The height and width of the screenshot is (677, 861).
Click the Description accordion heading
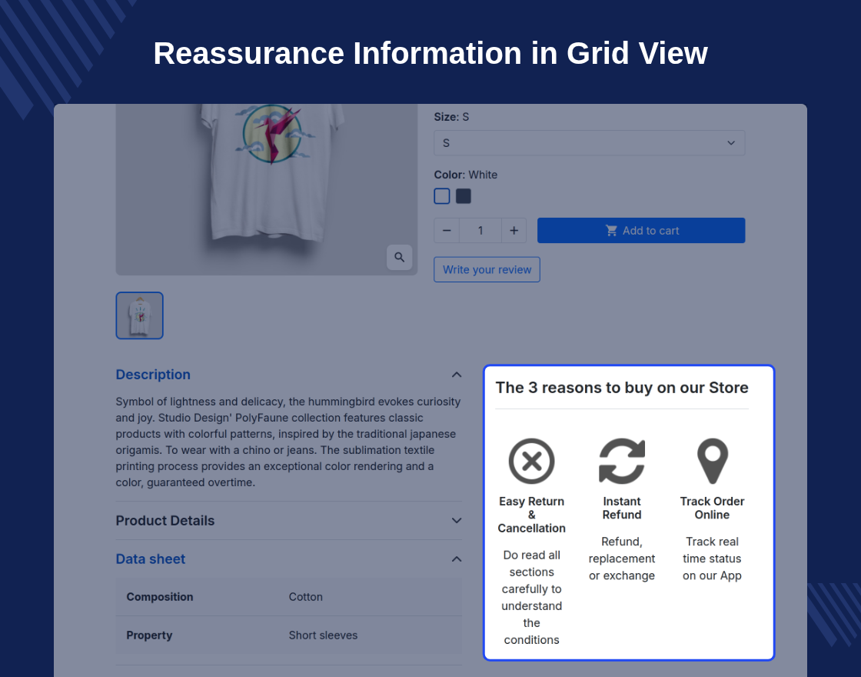153,375
